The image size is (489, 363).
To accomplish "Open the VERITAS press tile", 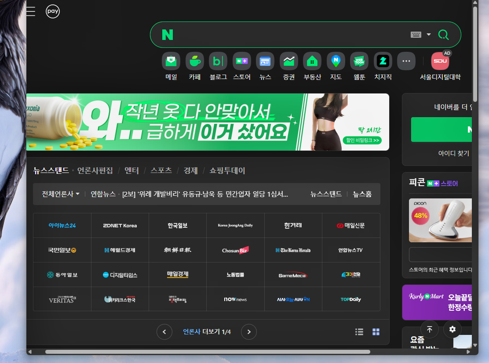I will click(x=62, y=299).
